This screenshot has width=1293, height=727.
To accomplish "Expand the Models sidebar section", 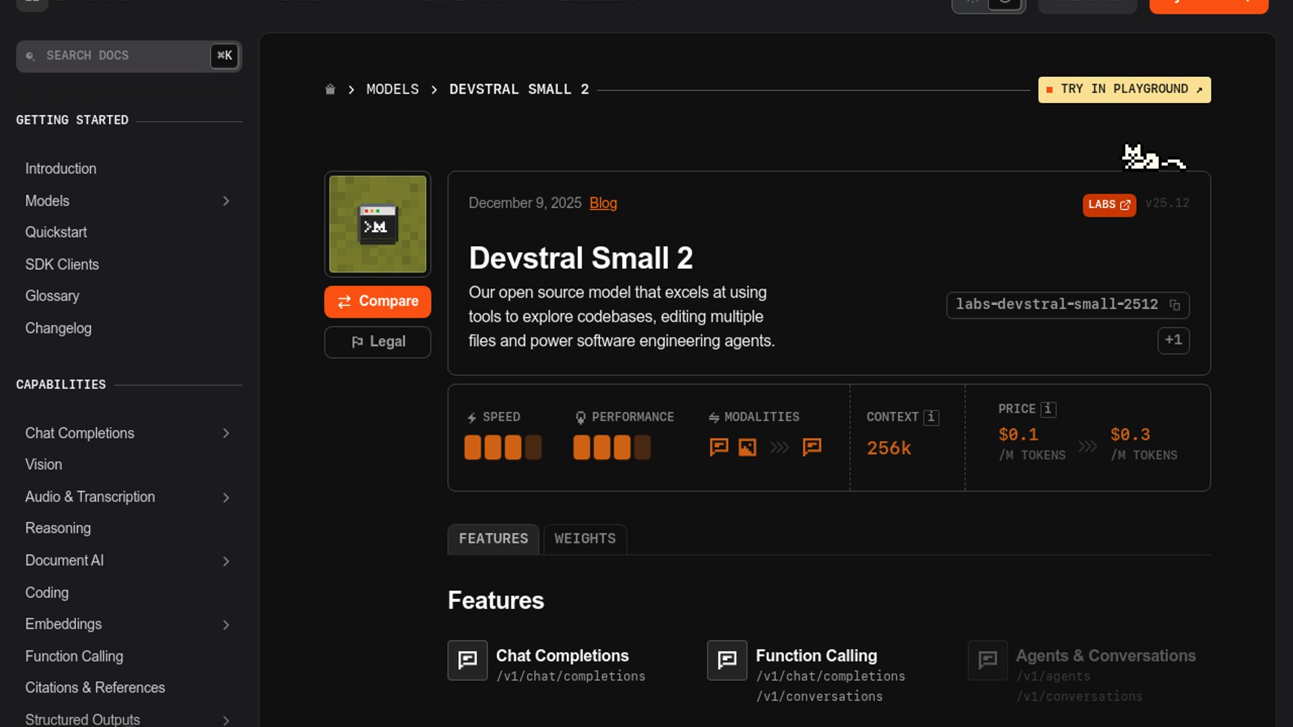I will [226, 201].
